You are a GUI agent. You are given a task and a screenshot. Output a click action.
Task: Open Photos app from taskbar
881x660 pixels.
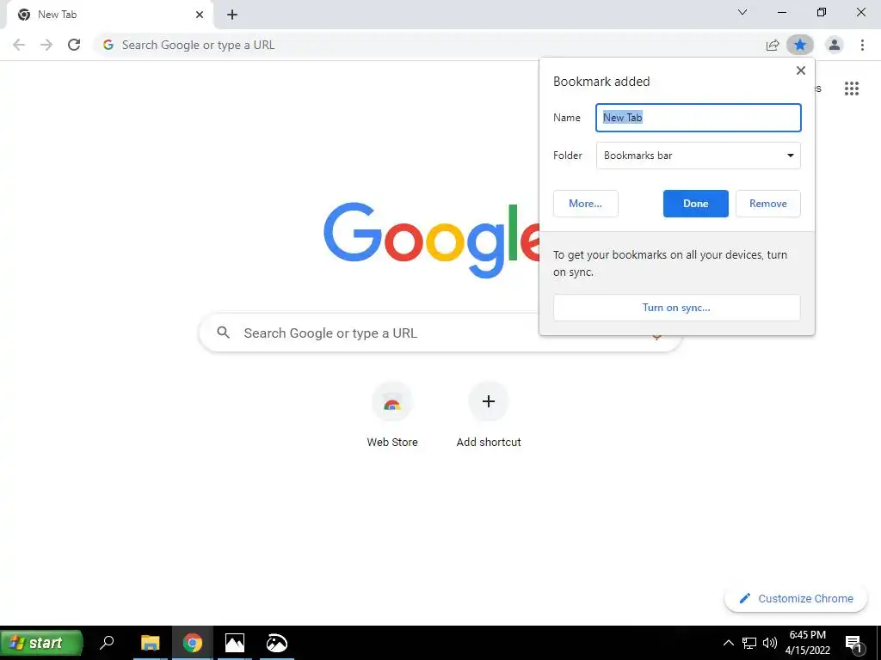click(x=234, y=643)
